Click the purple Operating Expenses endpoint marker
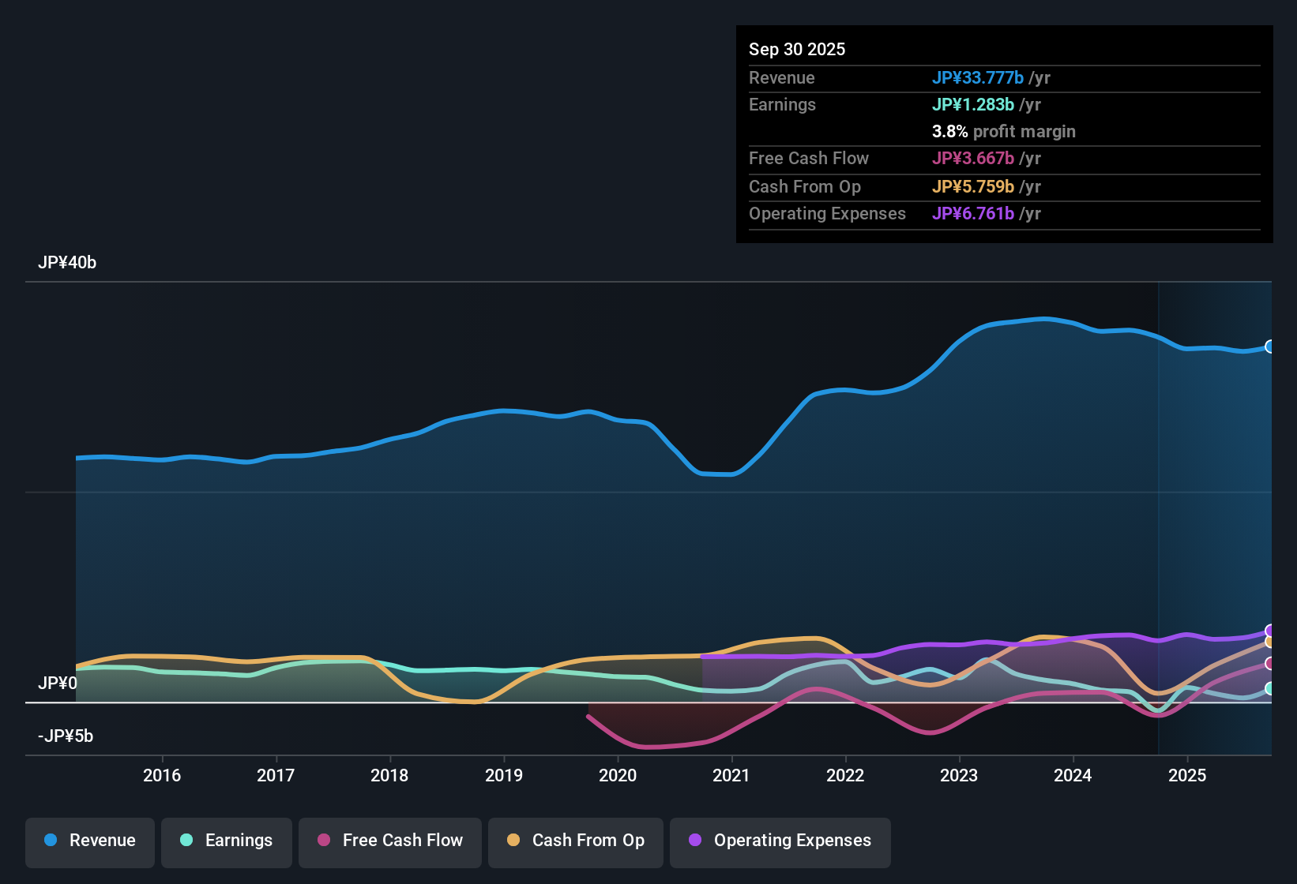The width and height of the screenshot is (1297, 884). [1270, 631]
